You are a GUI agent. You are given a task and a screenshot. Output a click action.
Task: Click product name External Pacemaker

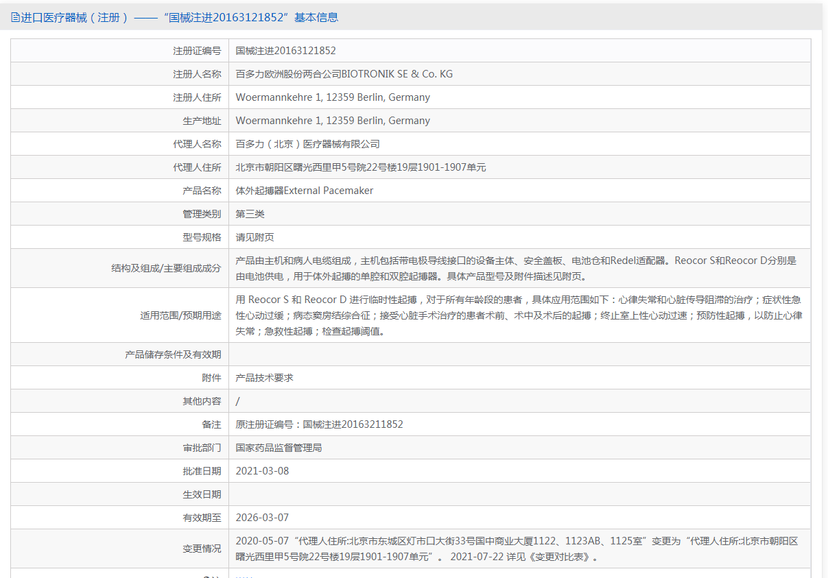(305, 191)
